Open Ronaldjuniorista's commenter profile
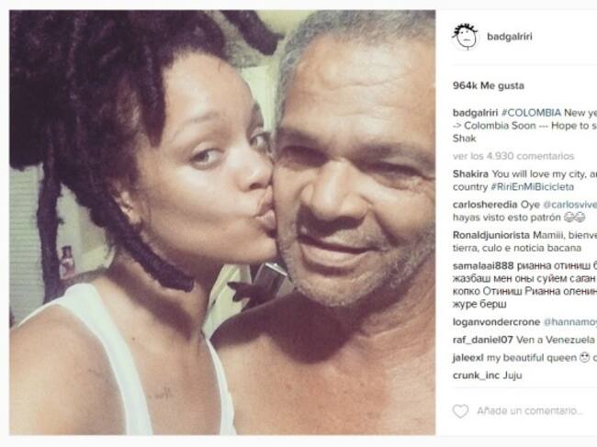The image size is (597, 447). pyautogui.click(x=491, y=235)
